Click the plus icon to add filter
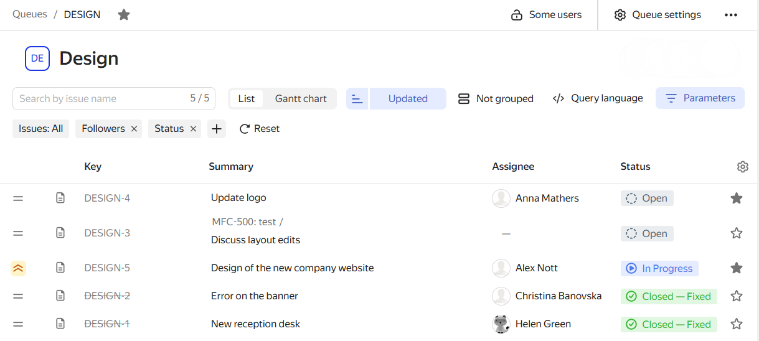 coord(216,129)
